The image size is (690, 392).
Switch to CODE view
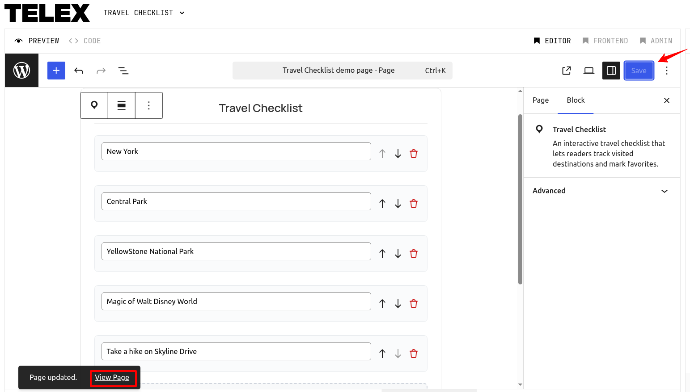(85, 41)
